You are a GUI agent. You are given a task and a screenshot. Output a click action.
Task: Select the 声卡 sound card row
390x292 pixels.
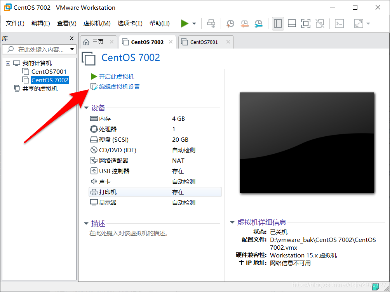coord(155,181)
